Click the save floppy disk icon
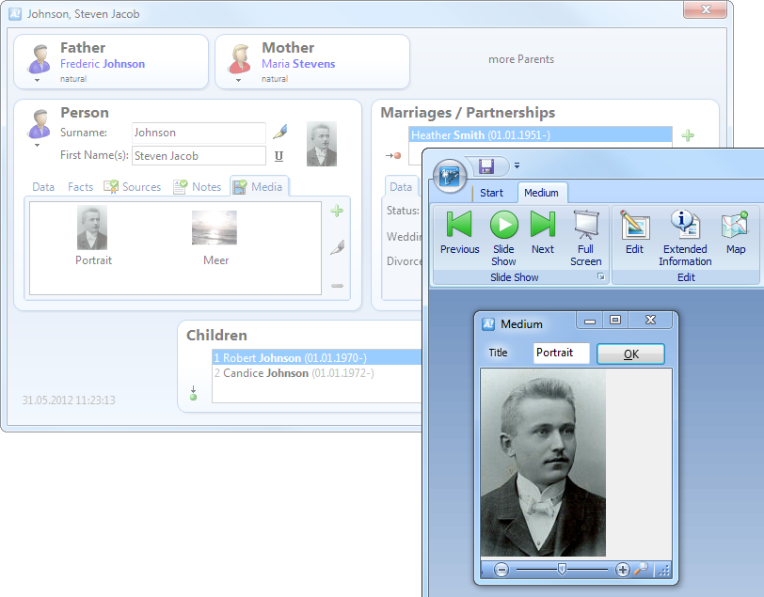Screen dimensions: 764x597 pyautogui.click(x=486, y=166)
